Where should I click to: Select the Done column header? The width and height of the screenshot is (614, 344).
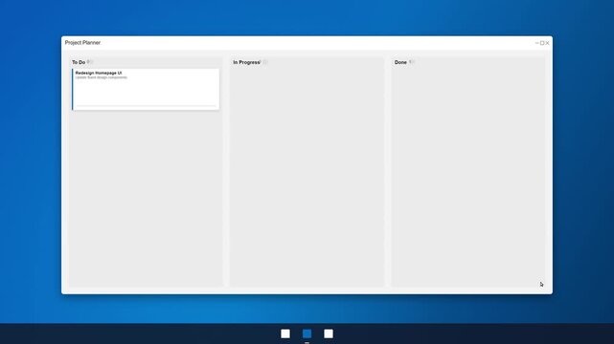(x=400, y=62)
